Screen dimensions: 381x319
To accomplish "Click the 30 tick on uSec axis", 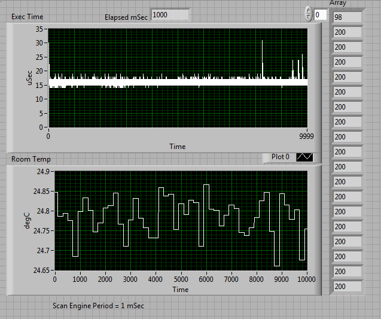I will coord(39,43).
